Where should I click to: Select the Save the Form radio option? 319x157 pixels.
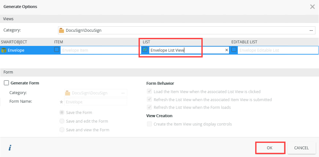[x=62, y=112]
